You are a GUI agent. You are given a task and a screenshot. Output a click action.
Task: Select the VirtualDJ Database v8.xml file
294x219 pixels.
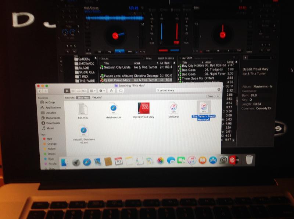point(84,134)
